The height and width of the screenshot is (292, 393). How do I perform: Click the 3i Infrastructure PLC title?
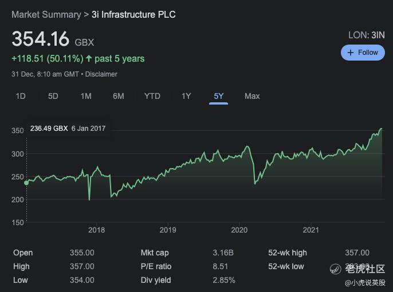(x=133, y=14)
